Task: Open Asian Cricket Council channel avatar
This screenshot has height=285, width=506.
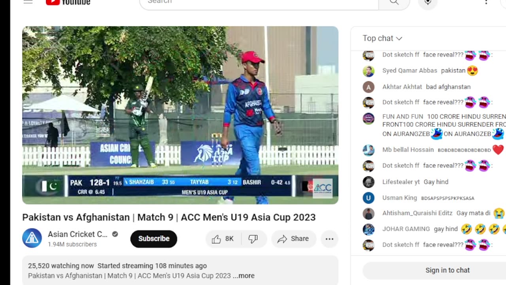Action: [x=32, y=238]
